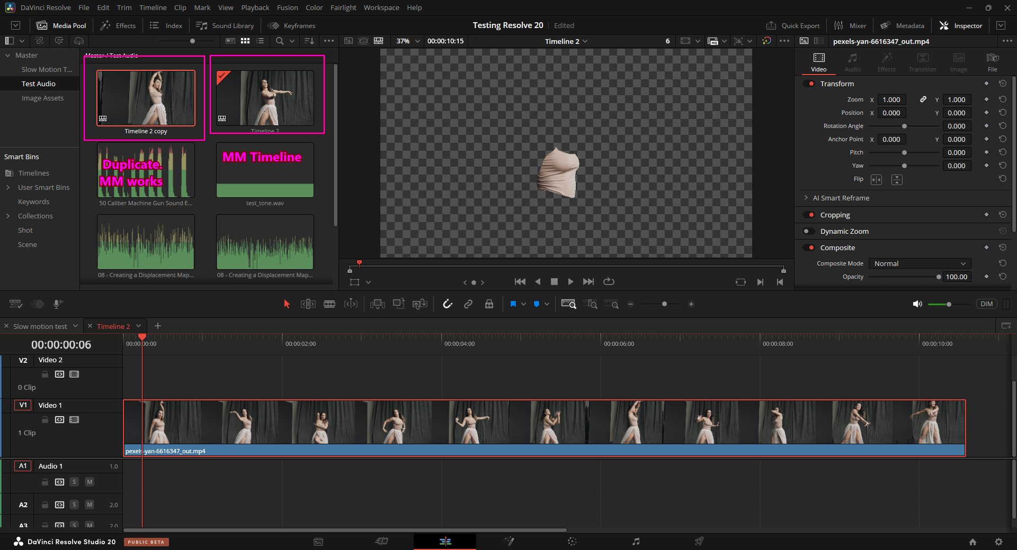Click the Insert Clip icon
1017x550 pixels.
tap(378, 304)
